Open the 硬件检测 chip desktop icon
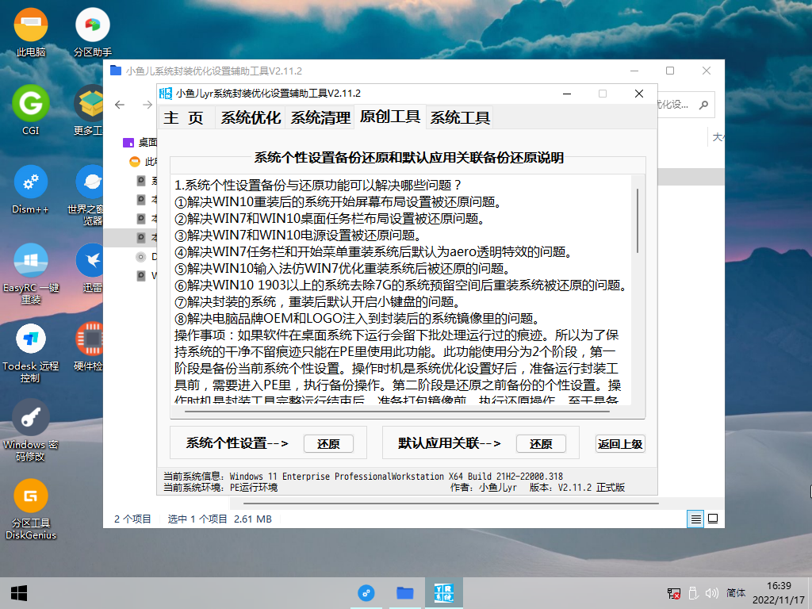Image resolution: width=812 pixels, height=609 pixels. click(x=89, y=346)
